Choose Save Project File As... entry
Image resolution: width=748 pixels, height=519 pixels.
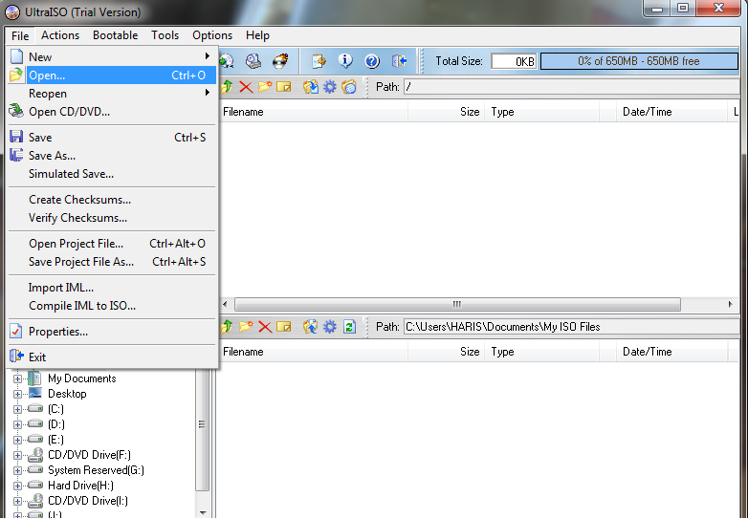click(x=112, y=261)
